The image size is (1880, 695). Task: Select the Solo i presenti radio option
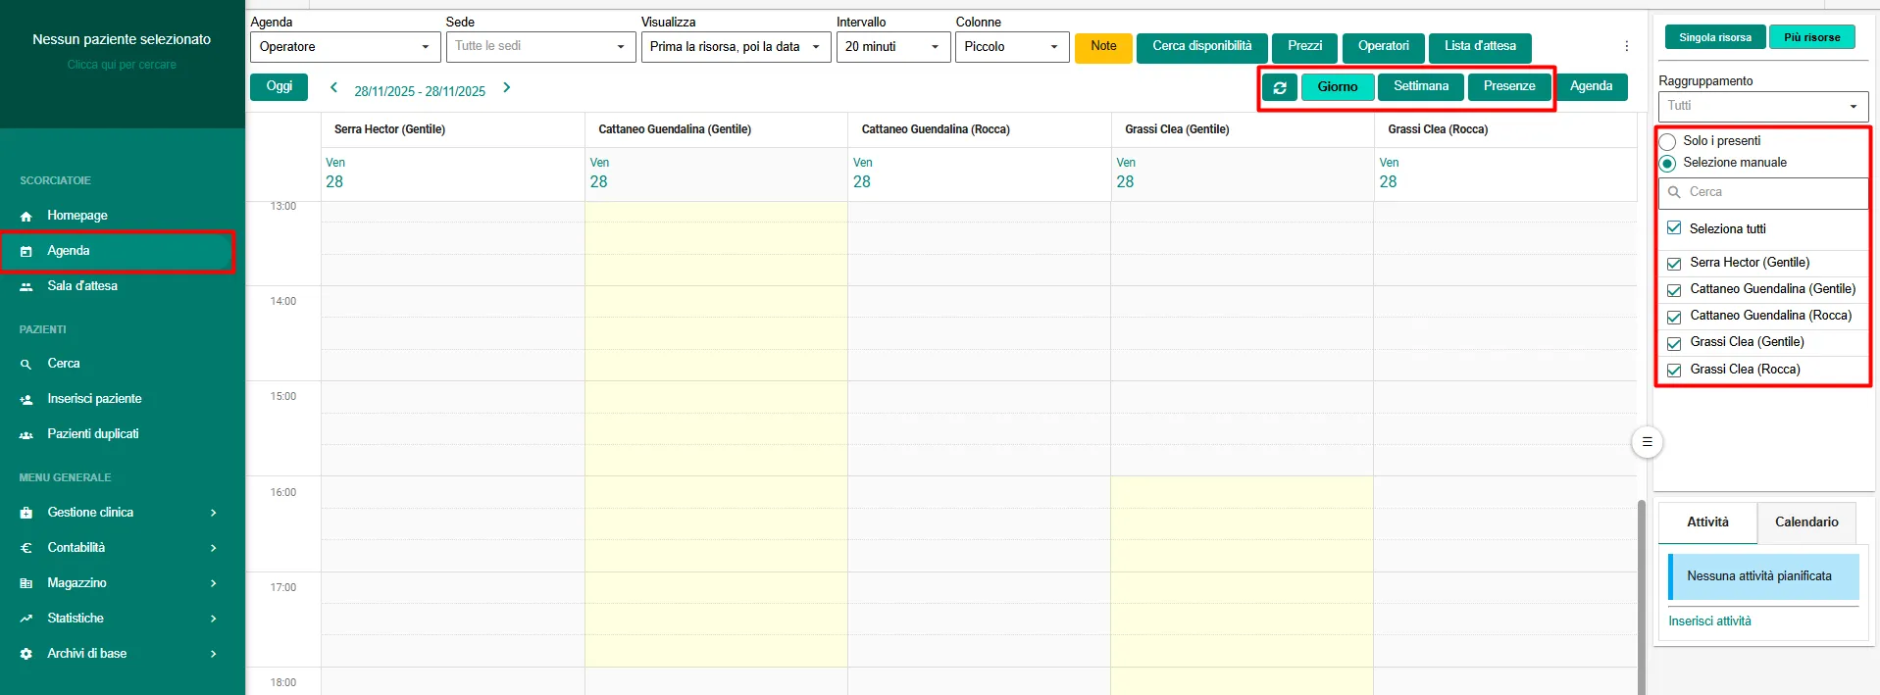(x=1667, y=141)
